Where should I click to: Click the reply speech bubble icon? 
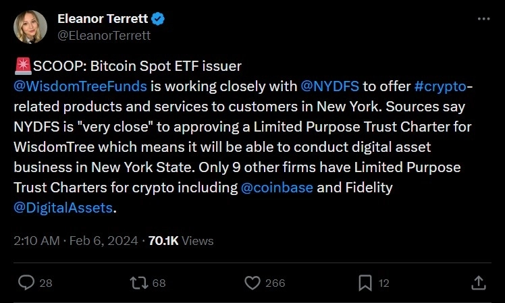pos(26,282)
